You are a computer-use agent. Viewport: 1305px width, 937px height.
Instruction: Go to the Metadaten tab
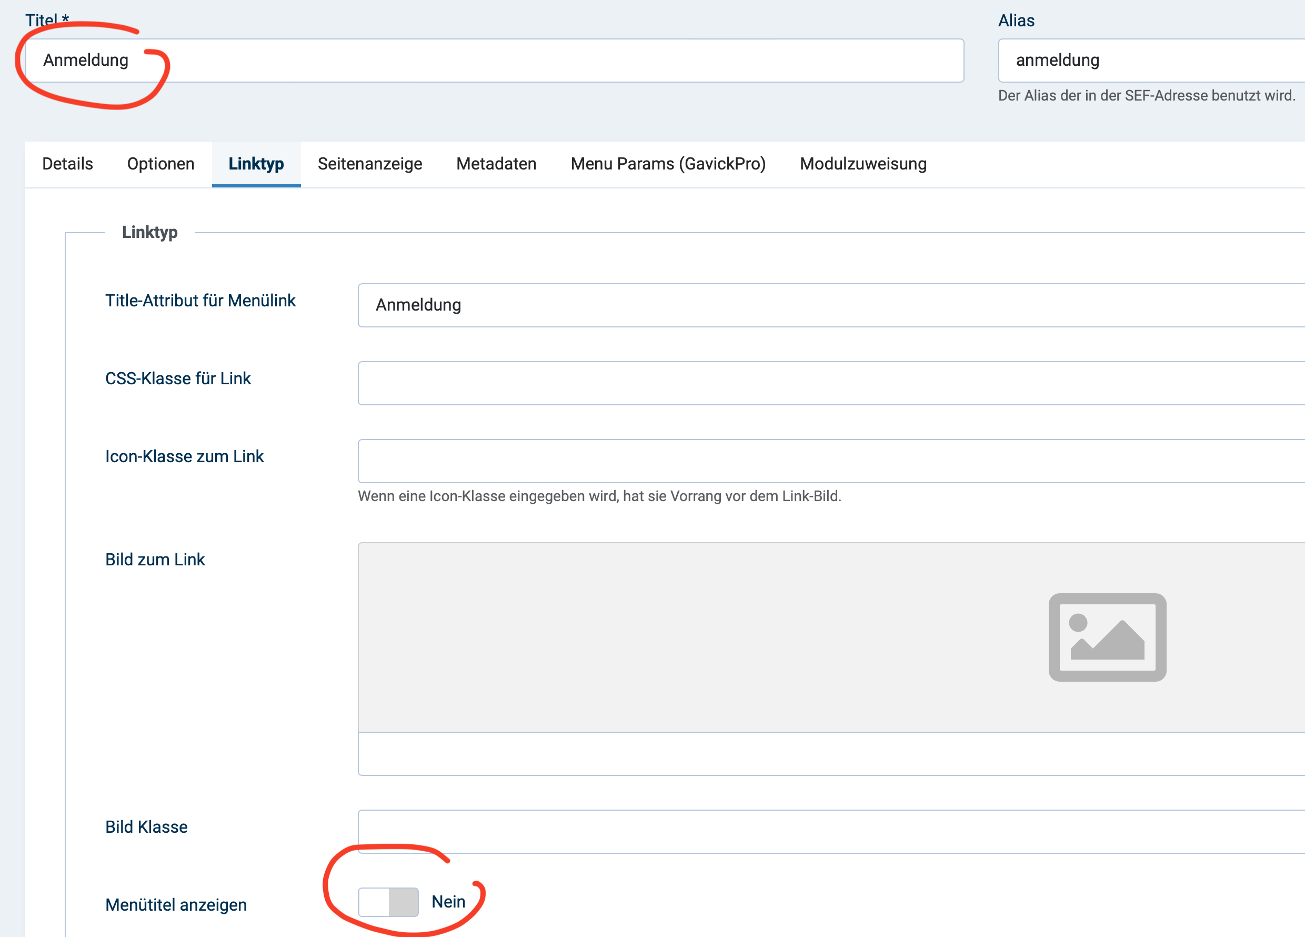pyautogui.click(x=496, y=164)
